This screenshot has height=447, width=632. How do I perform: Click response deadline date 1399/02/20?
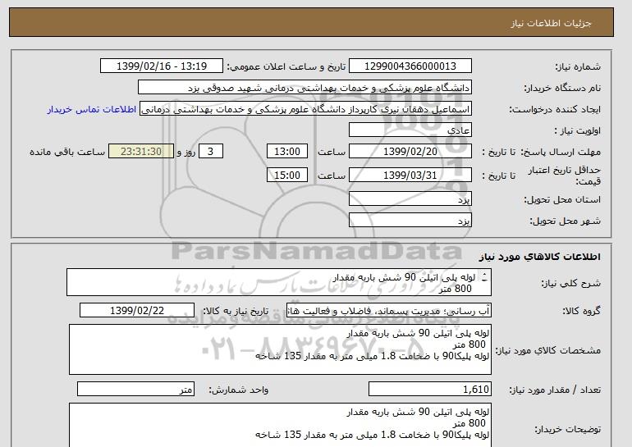pos(410,152)
